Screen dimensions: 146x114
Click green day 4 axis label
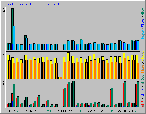pyautogui.click(x=22, y=111)
